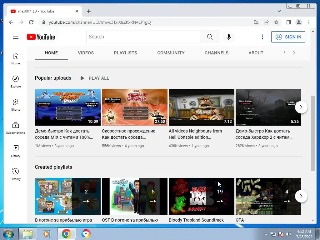
Task: Toggle the Chrome side panel icon
Action: click(288, 22)
